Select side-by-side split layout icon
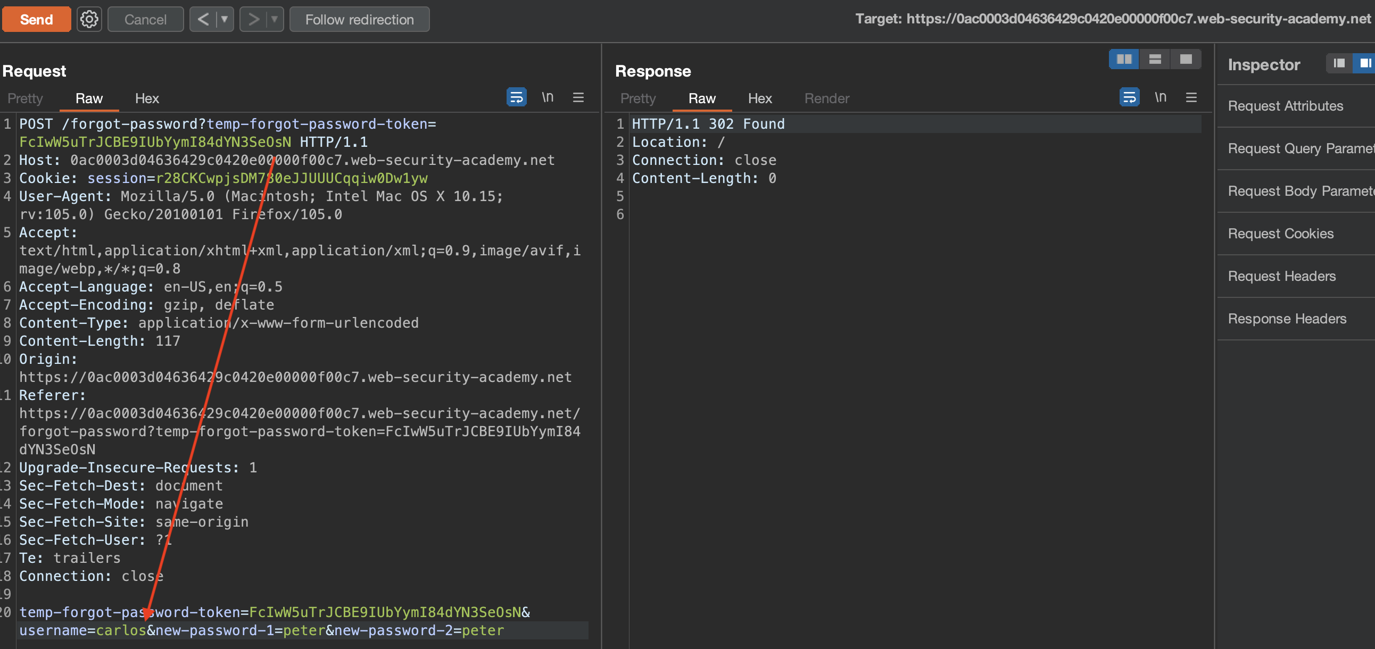Image resolution: width=1375 pixels, height=649 pixels. [1124, 59]
